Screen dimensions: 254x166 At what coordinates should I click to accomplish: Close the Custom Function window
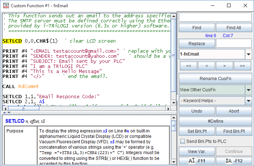click(245, 5)
